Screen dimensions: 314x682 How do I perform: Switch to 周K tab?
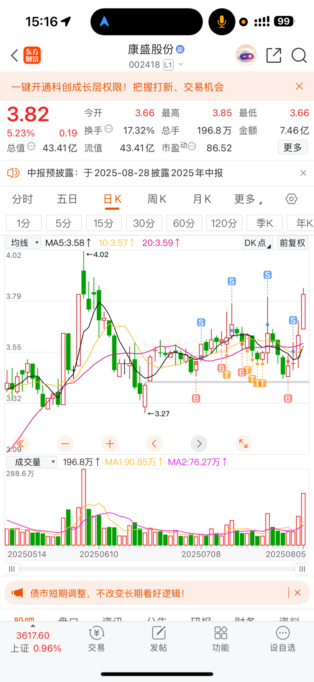tap(157, 199)
